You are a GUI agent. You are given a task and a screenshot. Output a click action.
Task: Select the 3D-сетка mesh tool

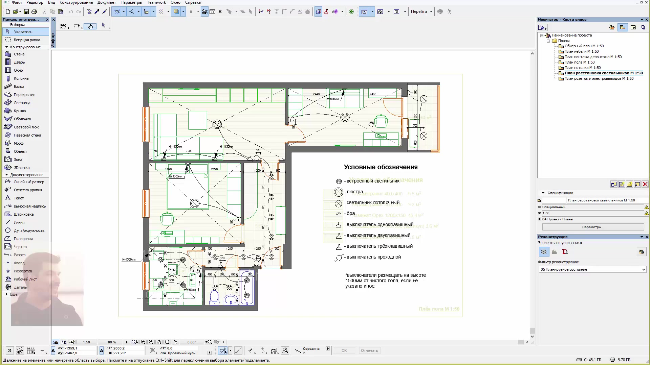pos(25,168)
